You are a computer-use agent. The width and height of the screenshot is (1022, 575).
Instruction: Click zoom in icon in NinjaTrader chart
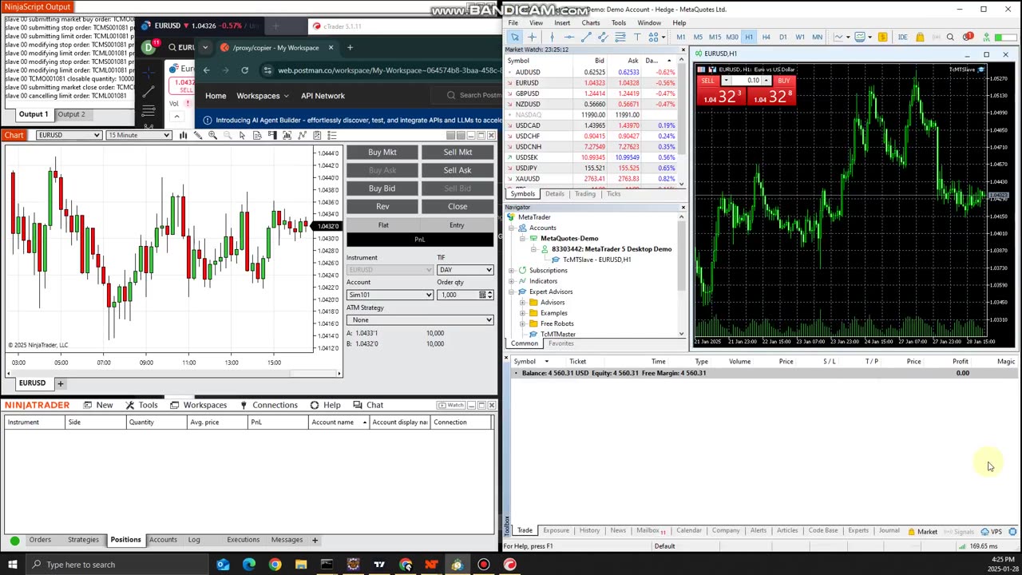pos(212,135)
